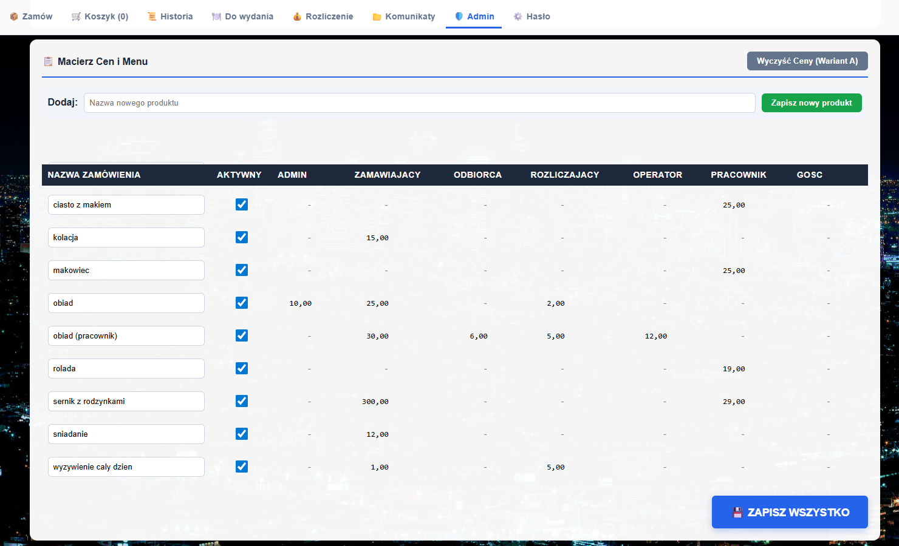Click the kolacja name field
This screenshot has width=899, height=546.
126,237
